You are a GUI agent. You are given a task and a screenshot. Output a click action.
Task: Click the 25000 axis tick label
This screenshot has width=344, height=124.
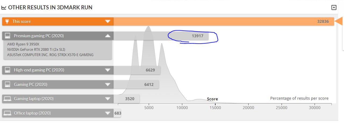tap(281, 108)
